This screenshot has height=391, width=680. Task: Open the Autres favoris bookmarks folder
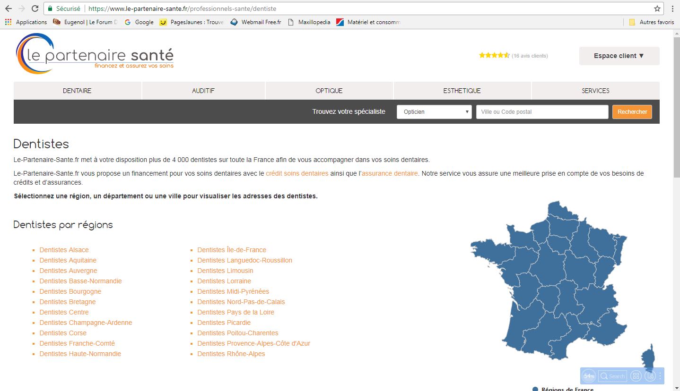pyautogui.click(x=651, y=22)
